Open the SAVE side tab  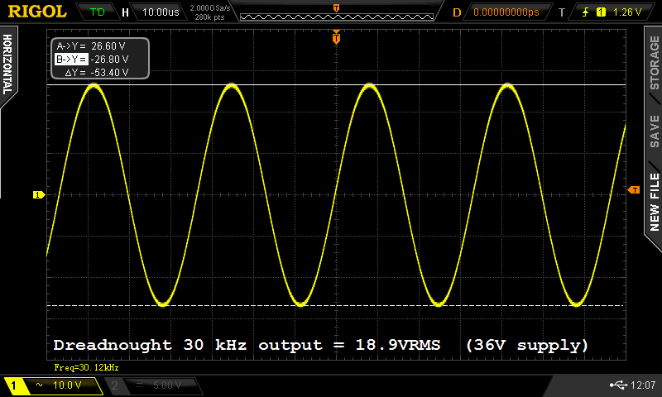(x=654, y=131)
